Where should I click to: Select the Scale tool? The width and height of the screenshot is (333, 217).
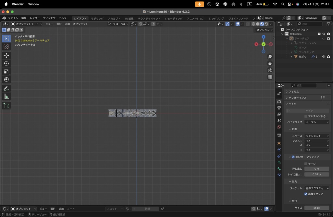pyautogui.click(x=7, y=71)
